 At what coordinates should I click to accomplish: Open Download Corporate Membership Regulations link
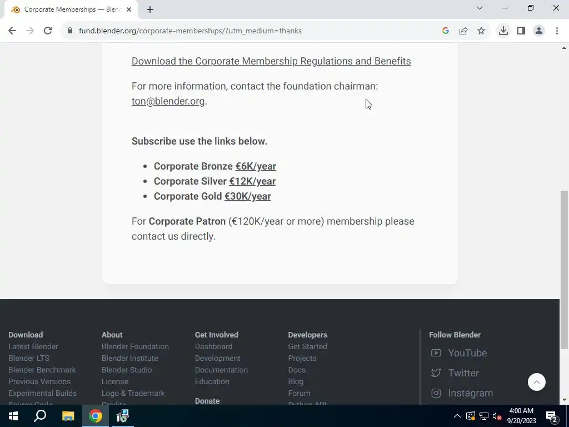tap(271, 61)
